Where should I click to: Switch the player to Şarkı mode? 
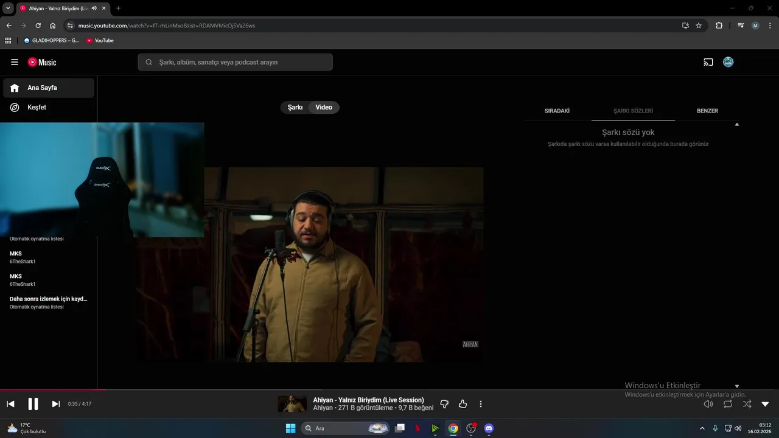point(295,107)
